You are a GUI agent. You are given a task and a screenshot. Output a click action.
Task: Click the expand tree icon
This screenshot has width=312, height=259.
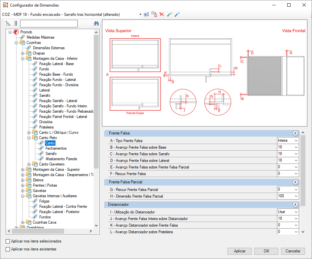click(8, 23)
